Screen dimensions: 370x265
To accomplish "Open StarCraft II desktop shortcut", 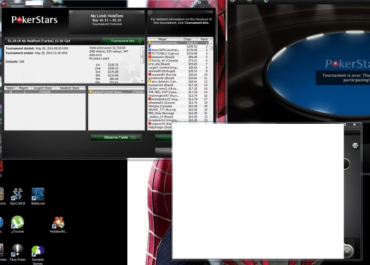I will [x=17, y=196].
